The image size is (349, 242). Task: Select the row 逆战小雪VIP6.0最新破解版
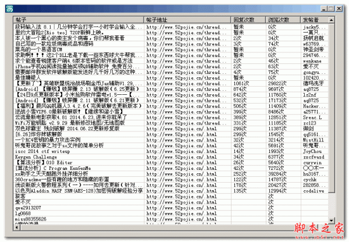170,112
